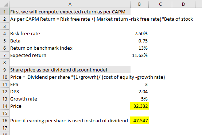Select the yellow 47.547 cell
The width and height of the screenshot is (202, 135).
tap(140, 120)
